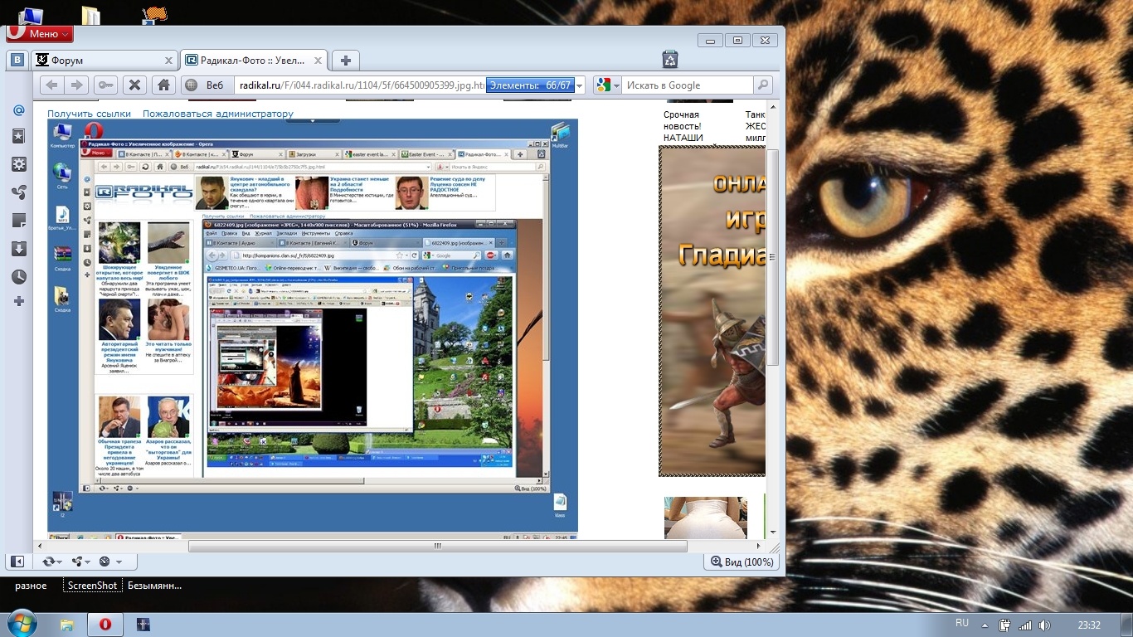Screen dimensions: 1133x637
Task: Click the Веб site badge
Action: click(x=205, y=85)
